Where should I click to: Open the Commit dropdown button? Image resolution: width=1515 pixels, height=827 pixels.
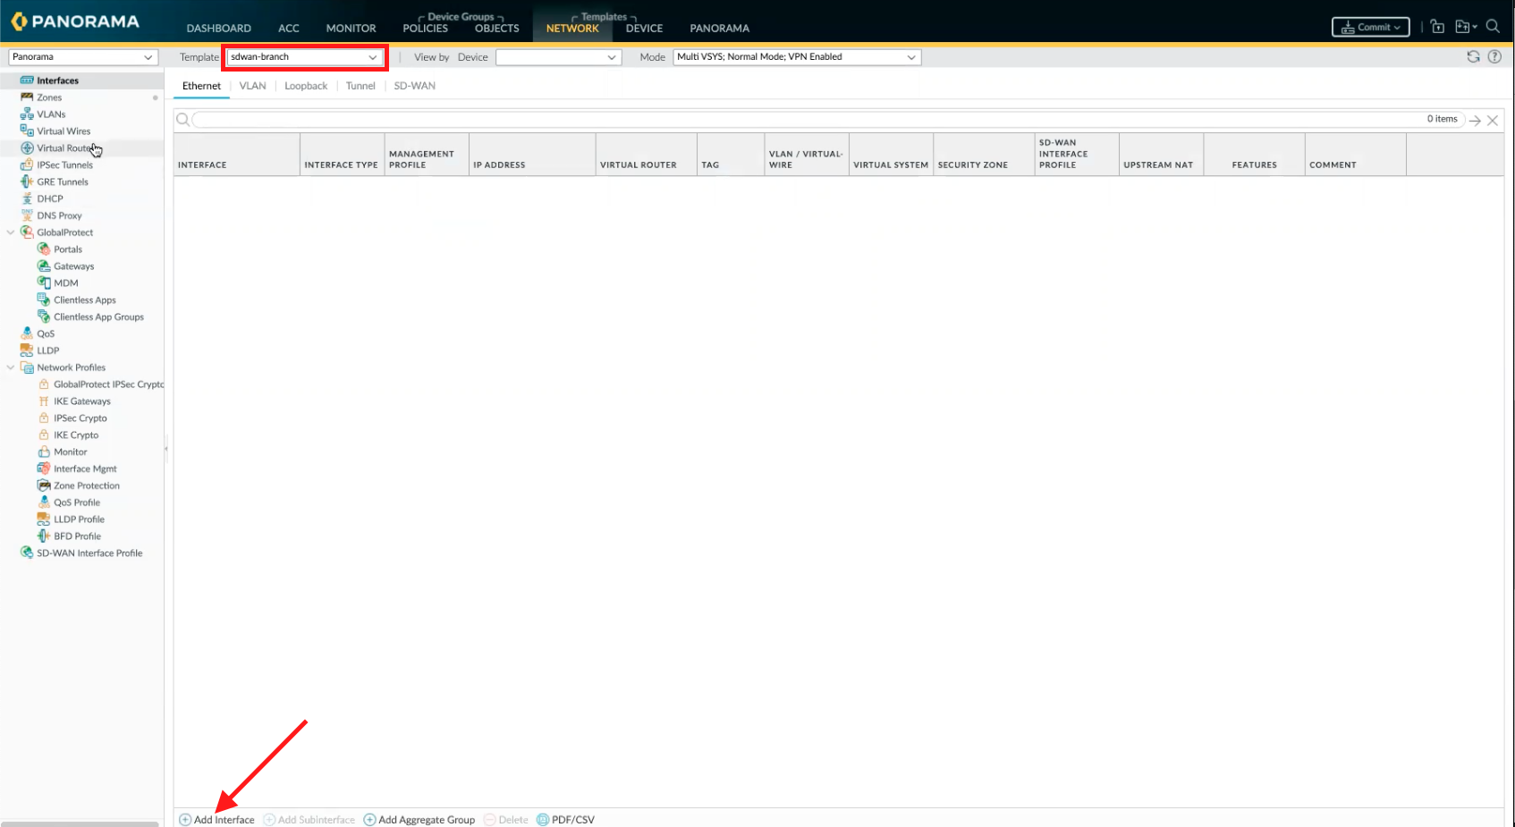[1371, 27]
